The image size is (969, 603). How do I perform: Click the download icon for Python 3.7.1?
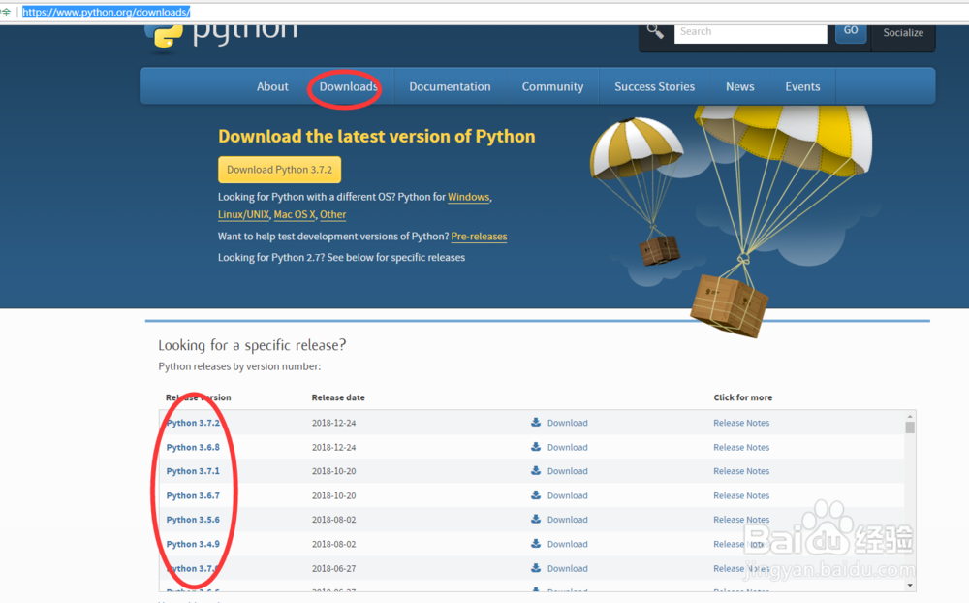click(536, 470)
